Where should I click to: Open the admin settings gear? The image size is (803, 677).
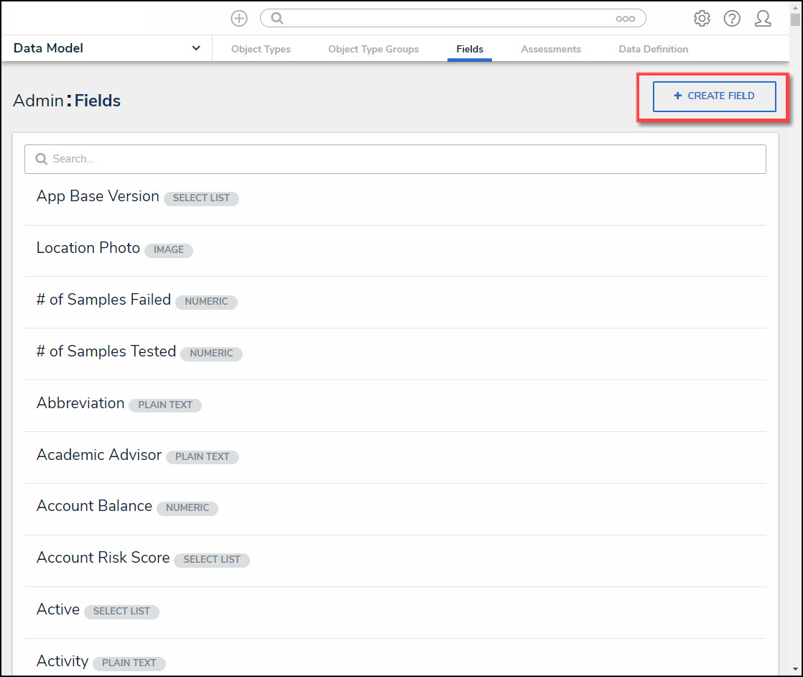702,19
